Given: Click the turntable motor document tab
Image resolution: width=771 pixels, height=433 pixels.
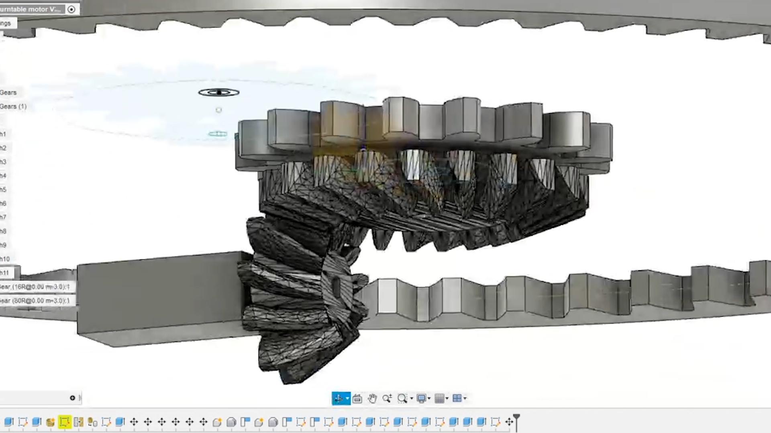Looking at the screenshot, I should (30, 9).
